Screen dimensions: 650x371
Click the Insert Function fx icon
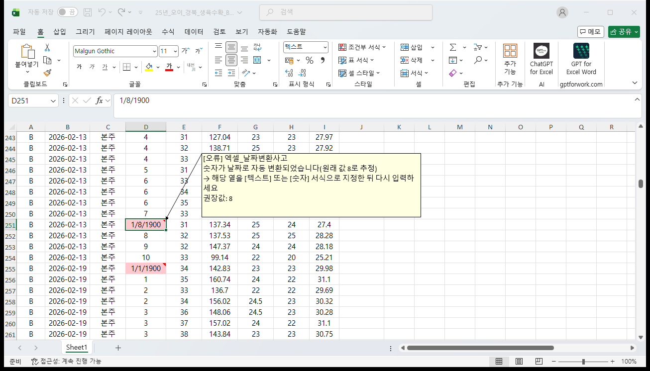point(100,100)
